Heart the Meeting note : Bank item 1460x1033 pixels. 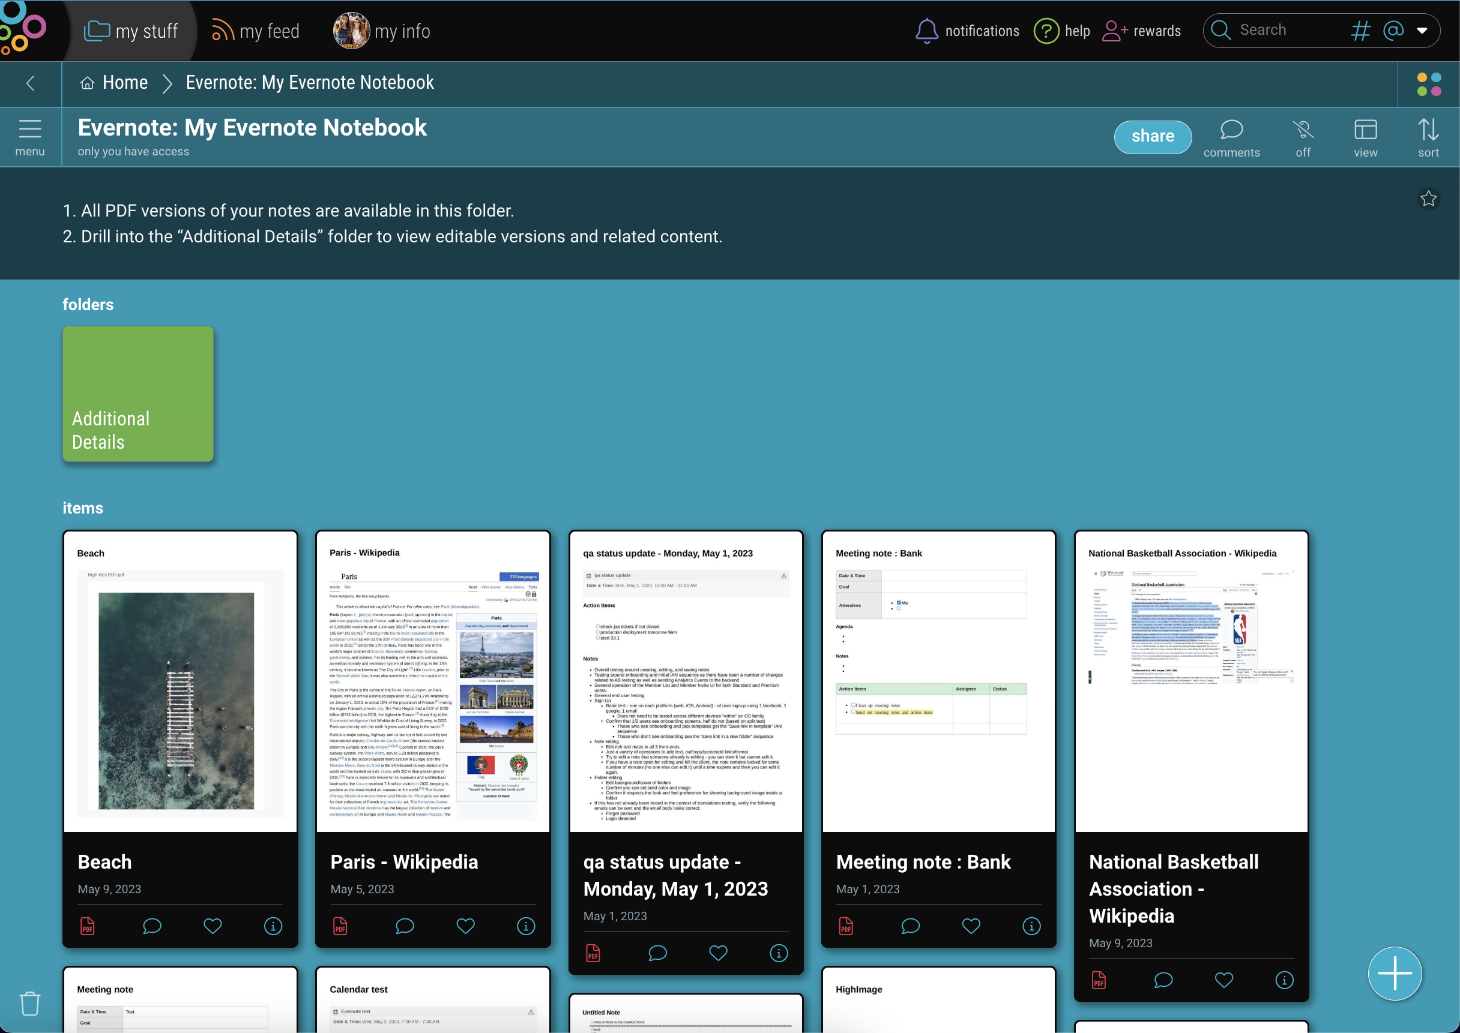click(971, 926)
